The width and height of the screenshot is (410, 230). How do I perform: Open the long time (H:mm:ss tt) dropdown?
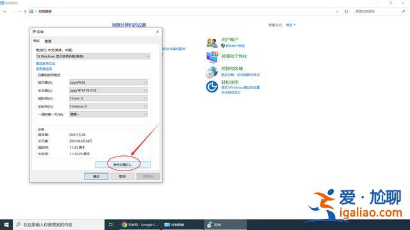pyautogui.click(x=108, y=107)
